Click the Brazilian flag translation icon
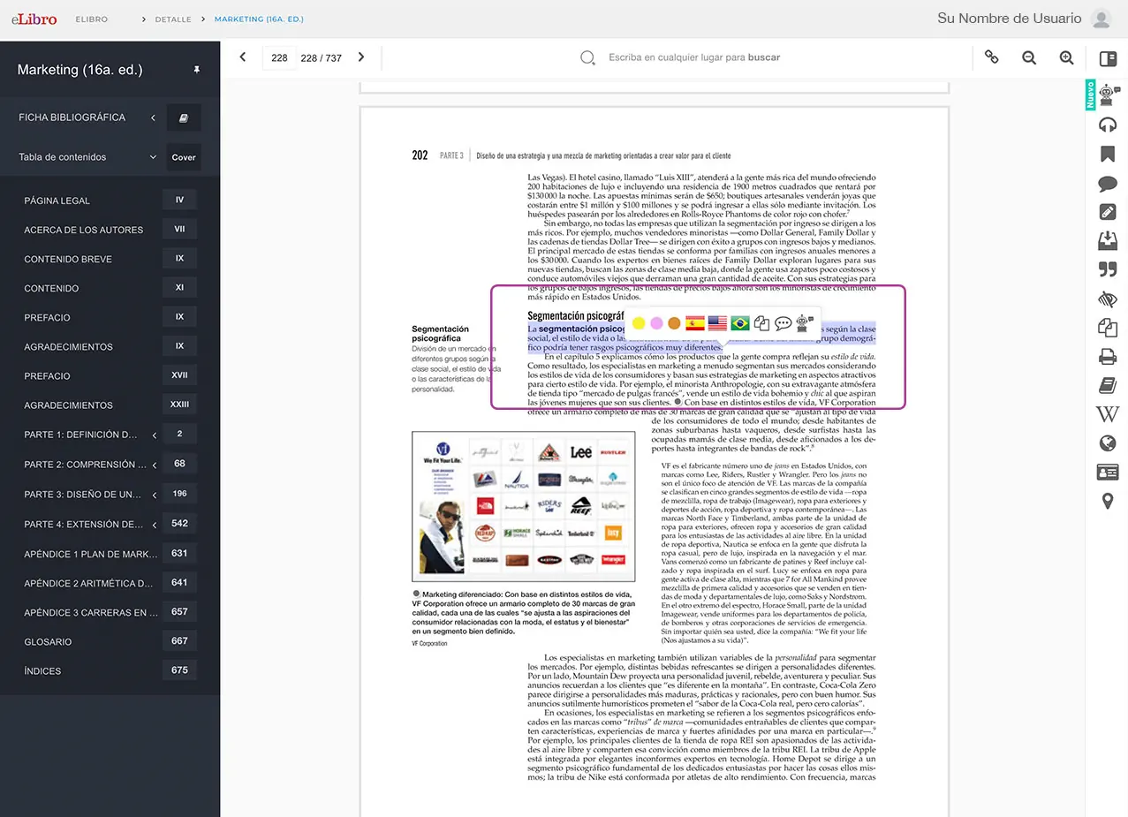The image size is (1128, 817). point(739,323)
